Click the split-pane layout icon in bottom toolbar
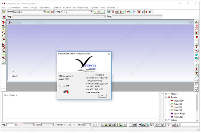Image resolution: width=201 pixels, height=133 pixels. (x=135, y=125)
